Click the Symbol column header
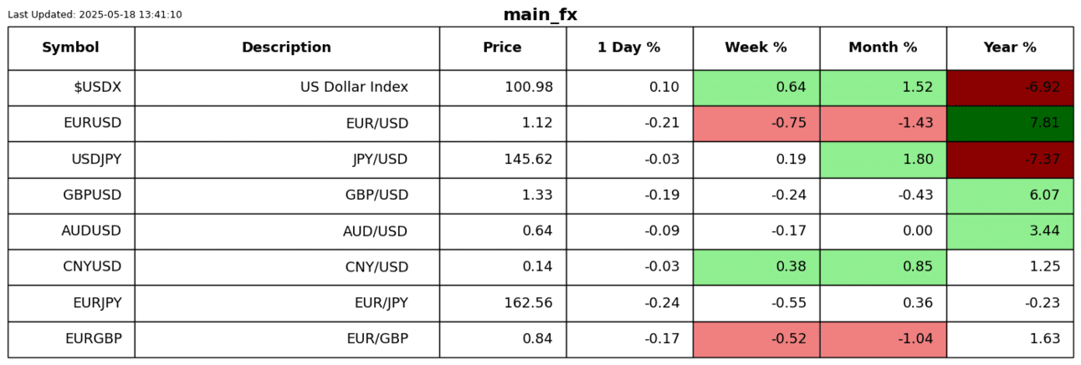 [x=71, y=48]
